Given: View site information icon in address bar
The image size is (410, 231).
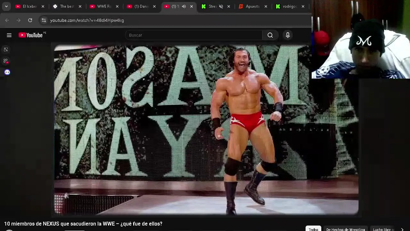Looking at the screenshot, I should pos(44,20).
